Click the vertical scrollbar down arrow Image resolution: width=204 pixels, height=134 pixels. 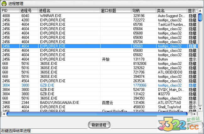click(x=200, y=109)
